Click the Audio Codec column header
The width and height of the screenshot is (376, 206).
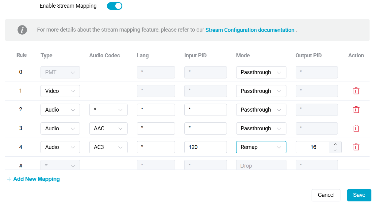point(105,55)
